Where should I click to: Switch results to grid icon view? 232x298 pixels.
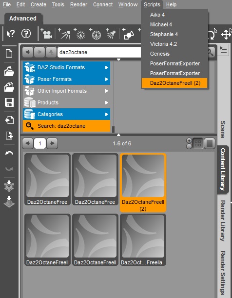197,143
